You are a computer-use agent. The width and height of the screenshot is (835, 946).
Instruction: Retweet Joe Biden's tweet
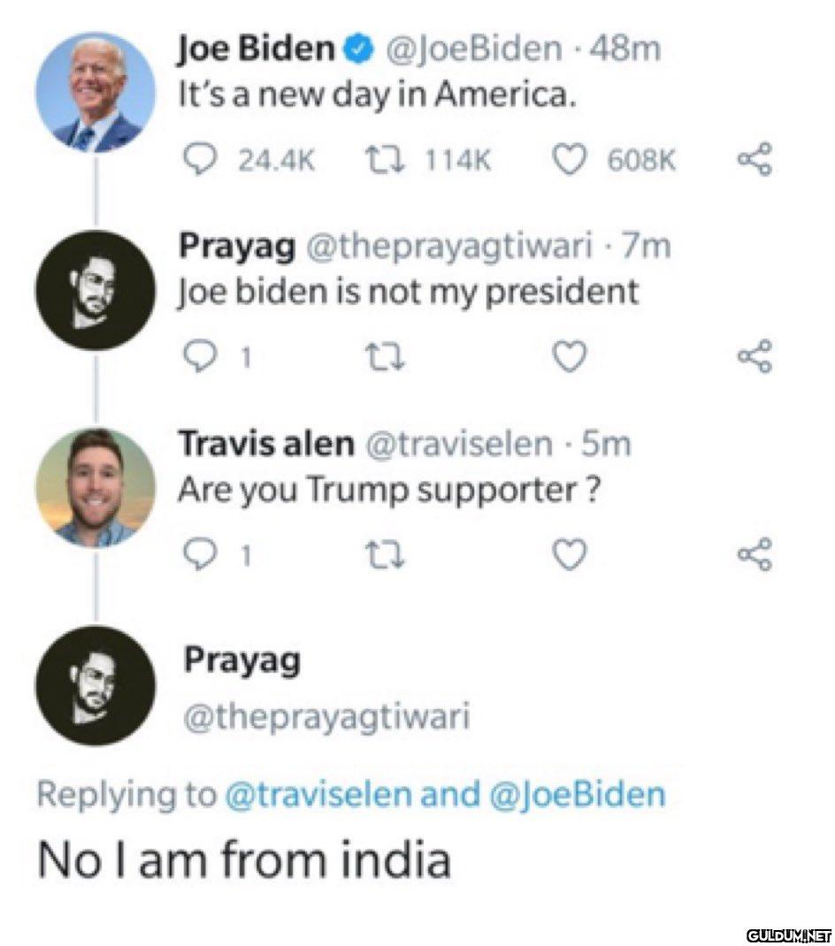tap(385, 160)
